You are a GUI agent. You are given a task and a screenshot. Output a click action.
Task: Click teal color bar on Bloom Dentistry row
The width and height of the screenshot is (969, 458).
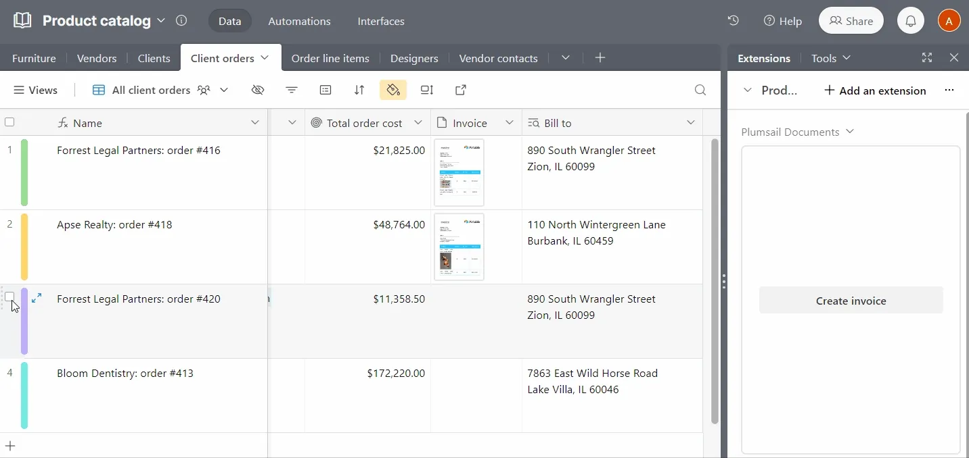click(x=24, y=395)
